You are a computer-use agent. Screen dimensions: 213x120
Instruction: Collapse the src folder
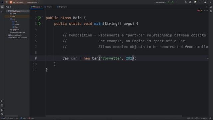click(9, 19)
